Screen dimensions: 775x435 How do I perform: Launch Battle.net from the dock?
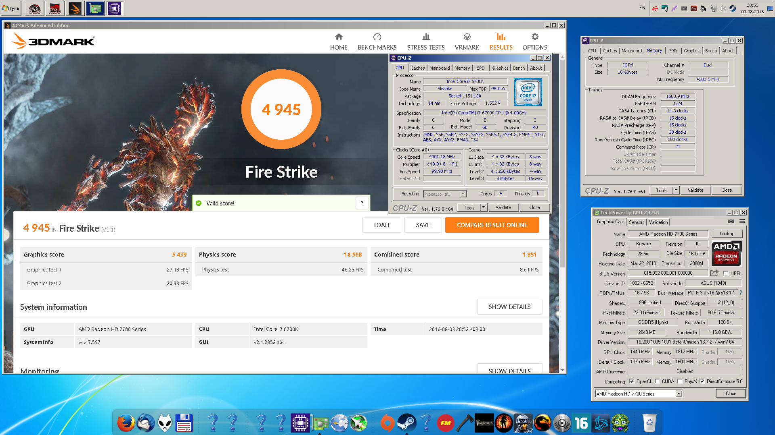(x=601, y=423)
